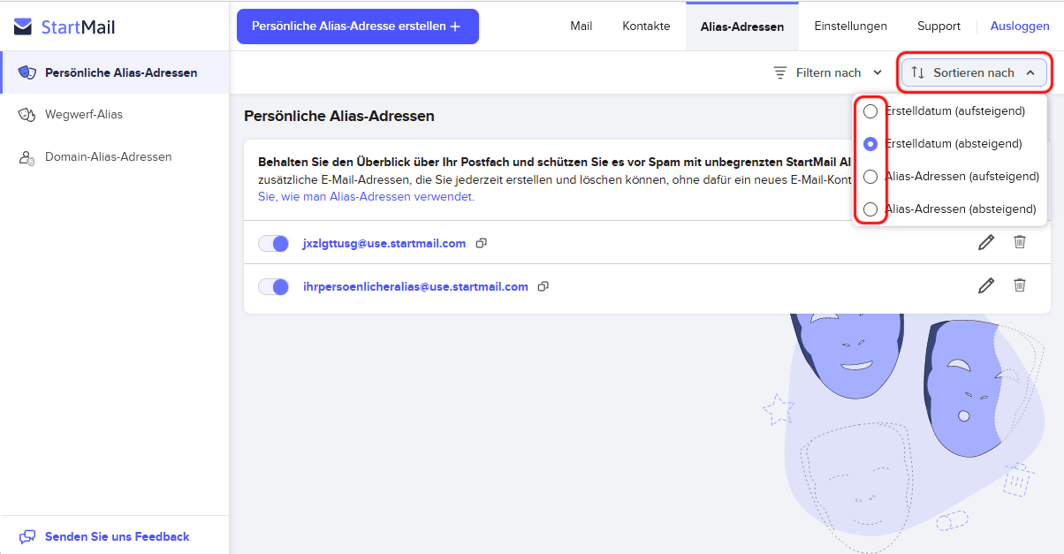This screenshot has height=554, width=1064.
Task: Click Senden Sie uns Feedback link
Action: click(x=117, y=536)
